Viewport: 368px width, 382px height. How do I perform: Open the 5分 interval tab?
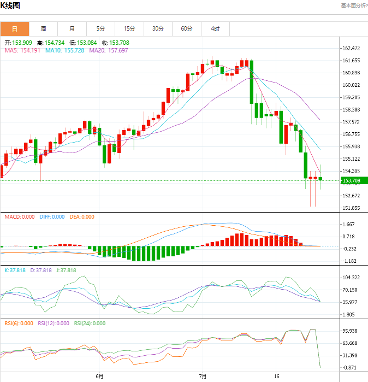click(100, 29)
